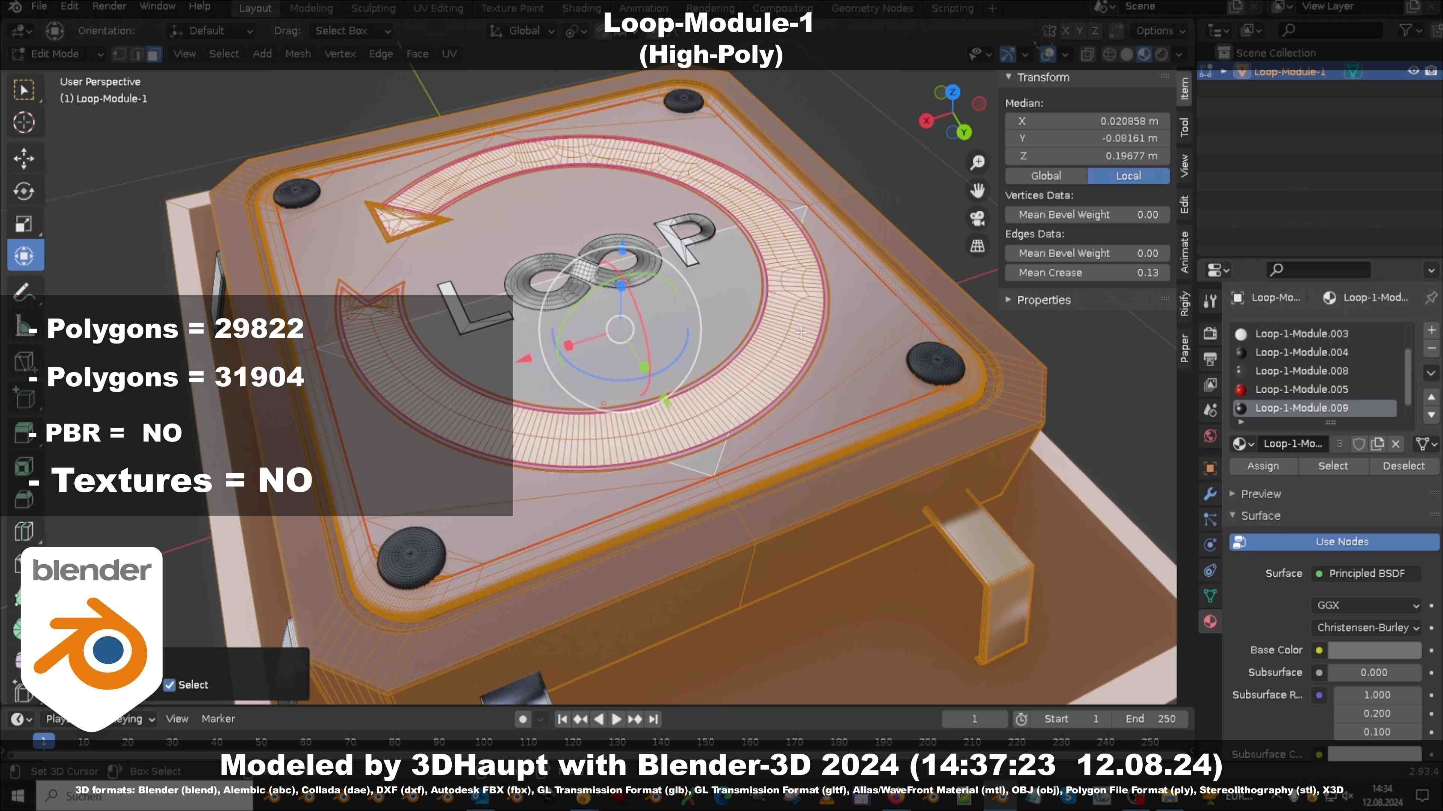The height and width of the screenshot is (811, 1443).
Task: Open the Options dropdown
Action: click(1161, 31)
